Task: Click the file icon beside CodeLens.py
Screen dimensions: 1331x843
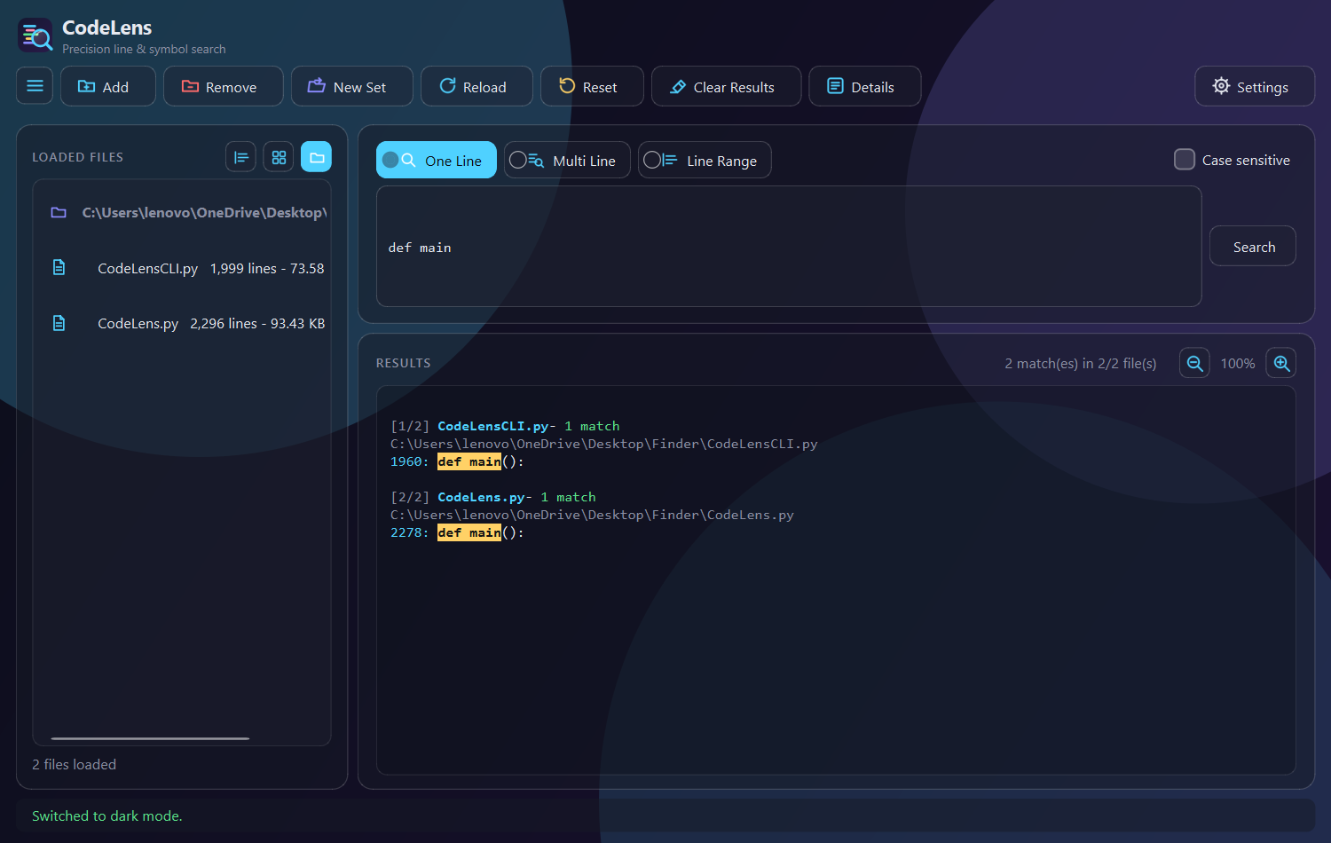Action: click(59, 323)
